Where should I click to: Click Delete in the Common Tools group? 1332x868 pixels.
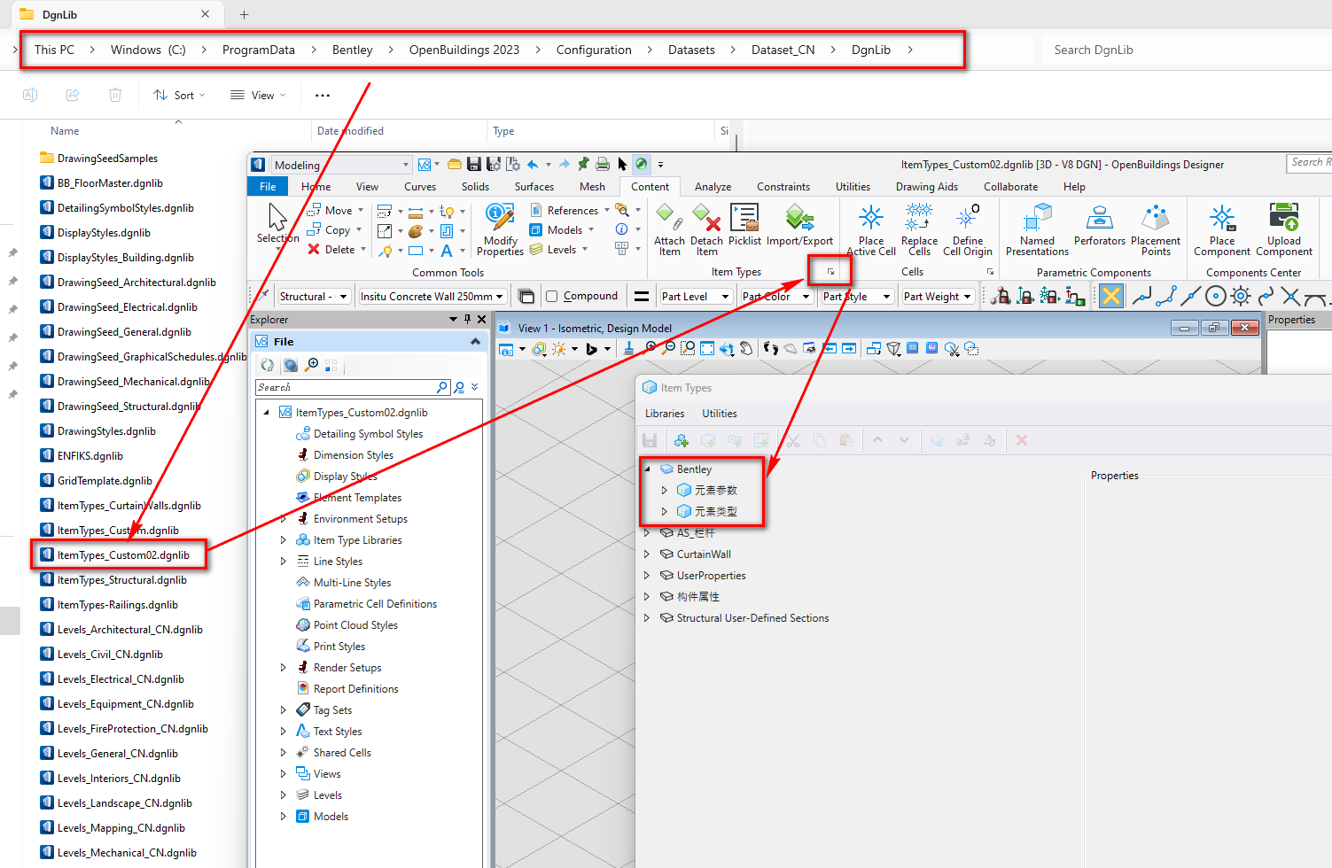[x=332, y=250]
